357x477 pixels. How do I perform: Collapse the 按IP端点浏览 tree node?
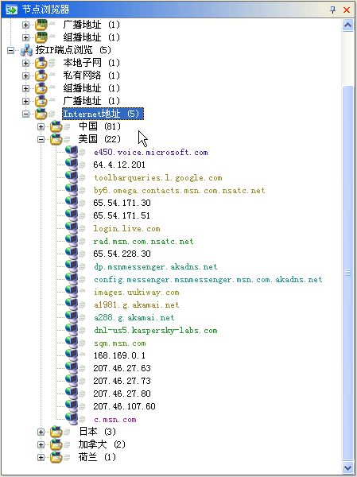pos(10,50)
